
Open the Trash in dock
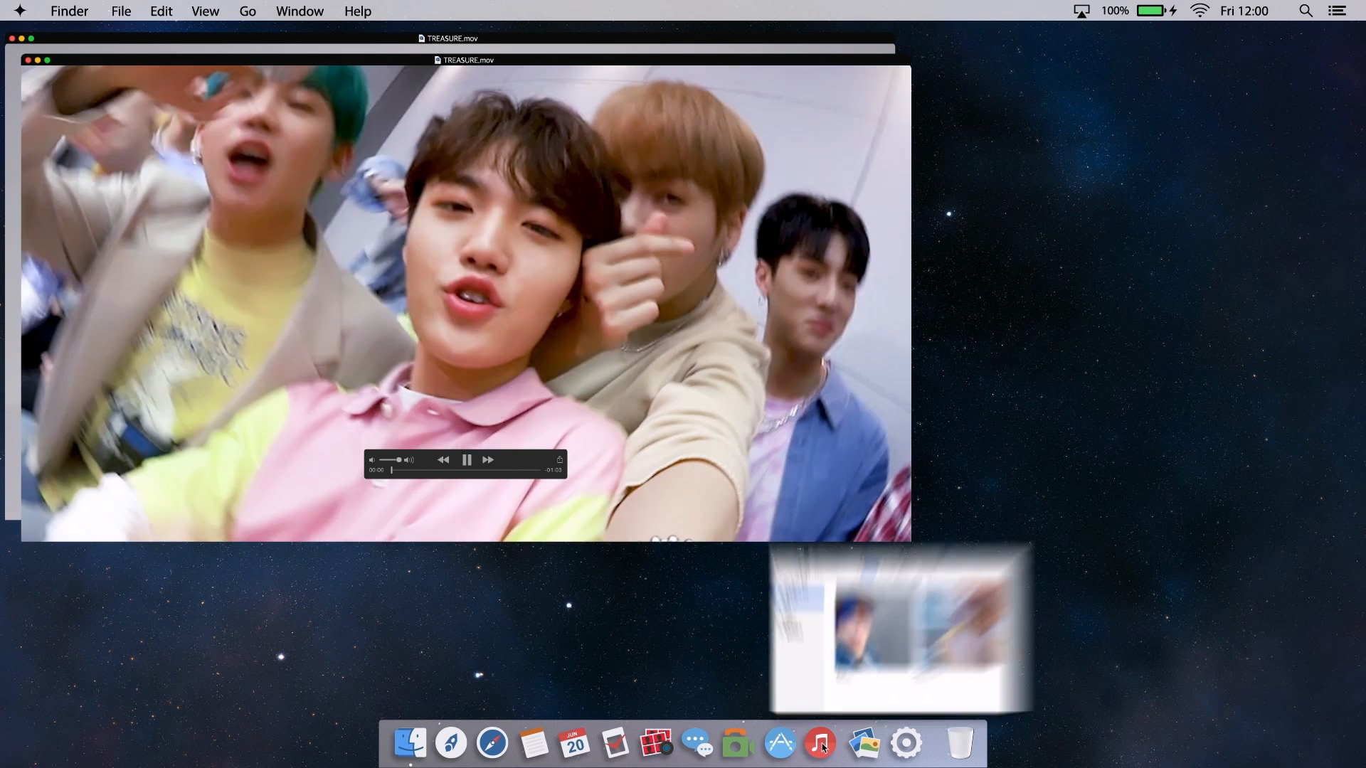coord(960,743)
